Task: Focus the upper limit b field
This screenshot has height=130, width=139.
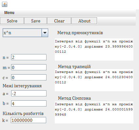Action: [29, 104]
